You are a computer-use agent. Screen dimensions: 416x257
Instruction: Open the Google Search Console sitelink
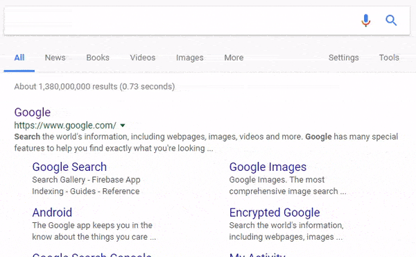coord(92,255)
